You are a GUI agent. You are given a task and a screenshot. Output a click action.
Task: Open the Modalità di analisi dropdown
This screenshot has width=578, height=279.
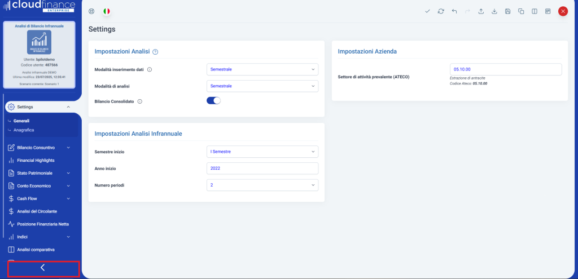pos(262,86)
